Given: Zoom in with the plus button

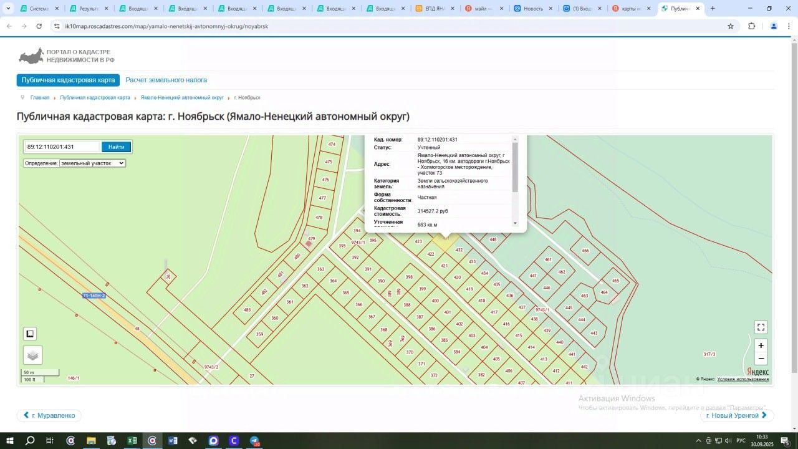Looking at the screenshot, I should pyautogui.click(x=761, y=345).
